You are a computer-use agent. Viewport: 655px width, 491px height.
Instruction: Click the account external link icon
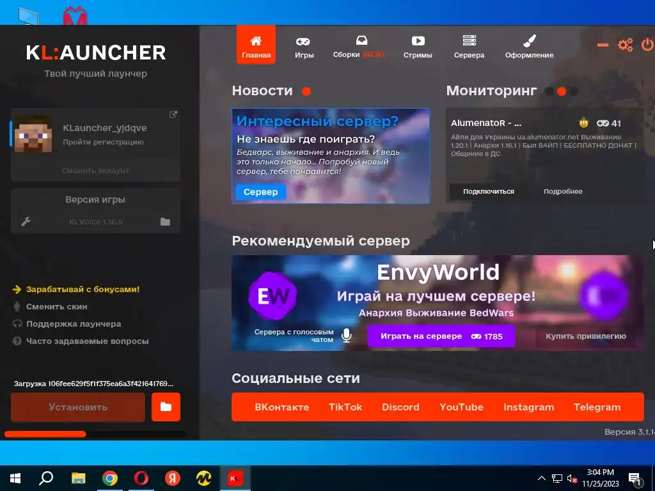[173, 114]
